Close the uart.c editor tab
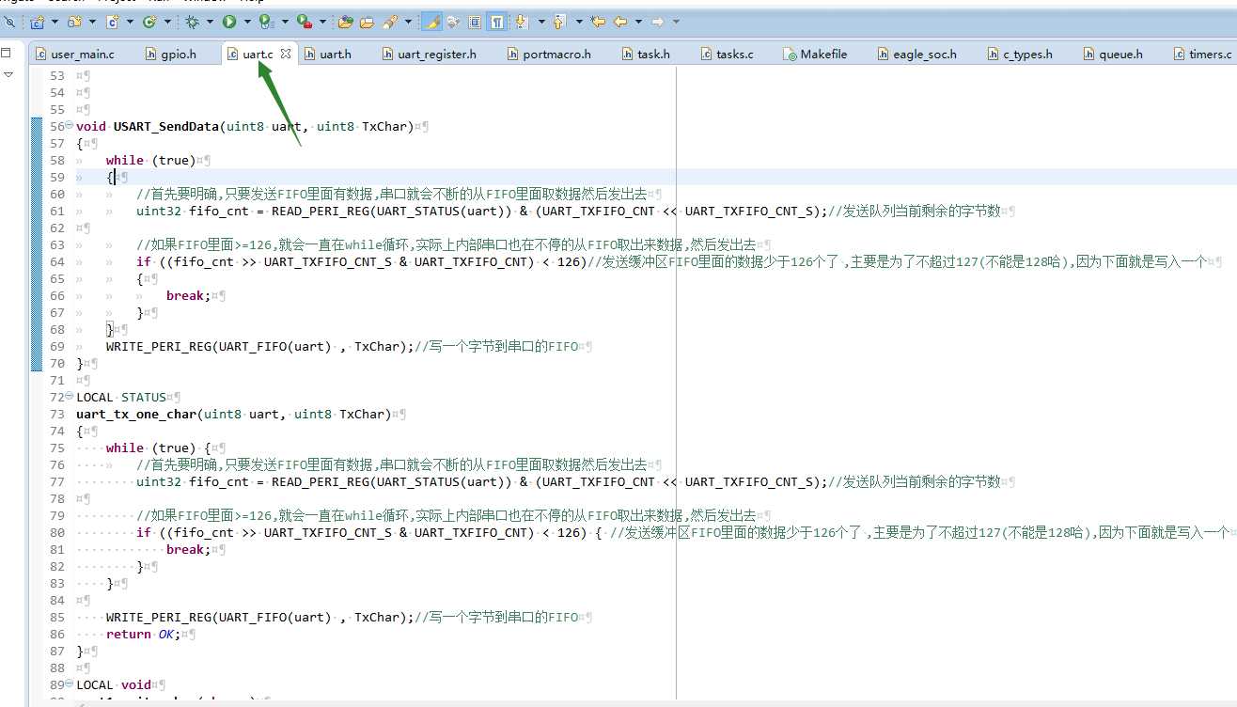 tap(286, 55)
